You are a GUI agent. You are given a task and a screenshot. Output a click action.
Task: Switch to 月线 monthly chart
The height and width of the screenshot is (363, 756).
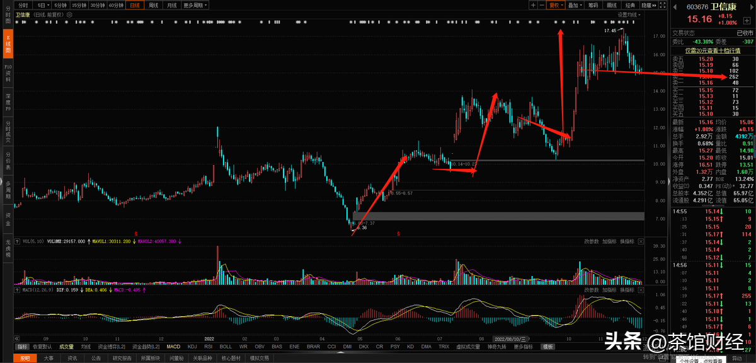(171, 5)
